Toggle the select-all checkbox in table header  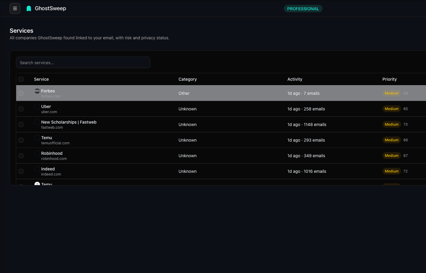tap(21, 79)
